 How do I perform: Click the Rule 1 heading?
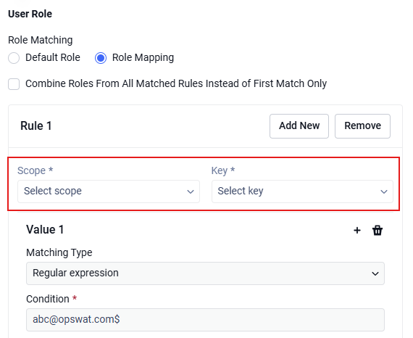click(x=36, y=125)
